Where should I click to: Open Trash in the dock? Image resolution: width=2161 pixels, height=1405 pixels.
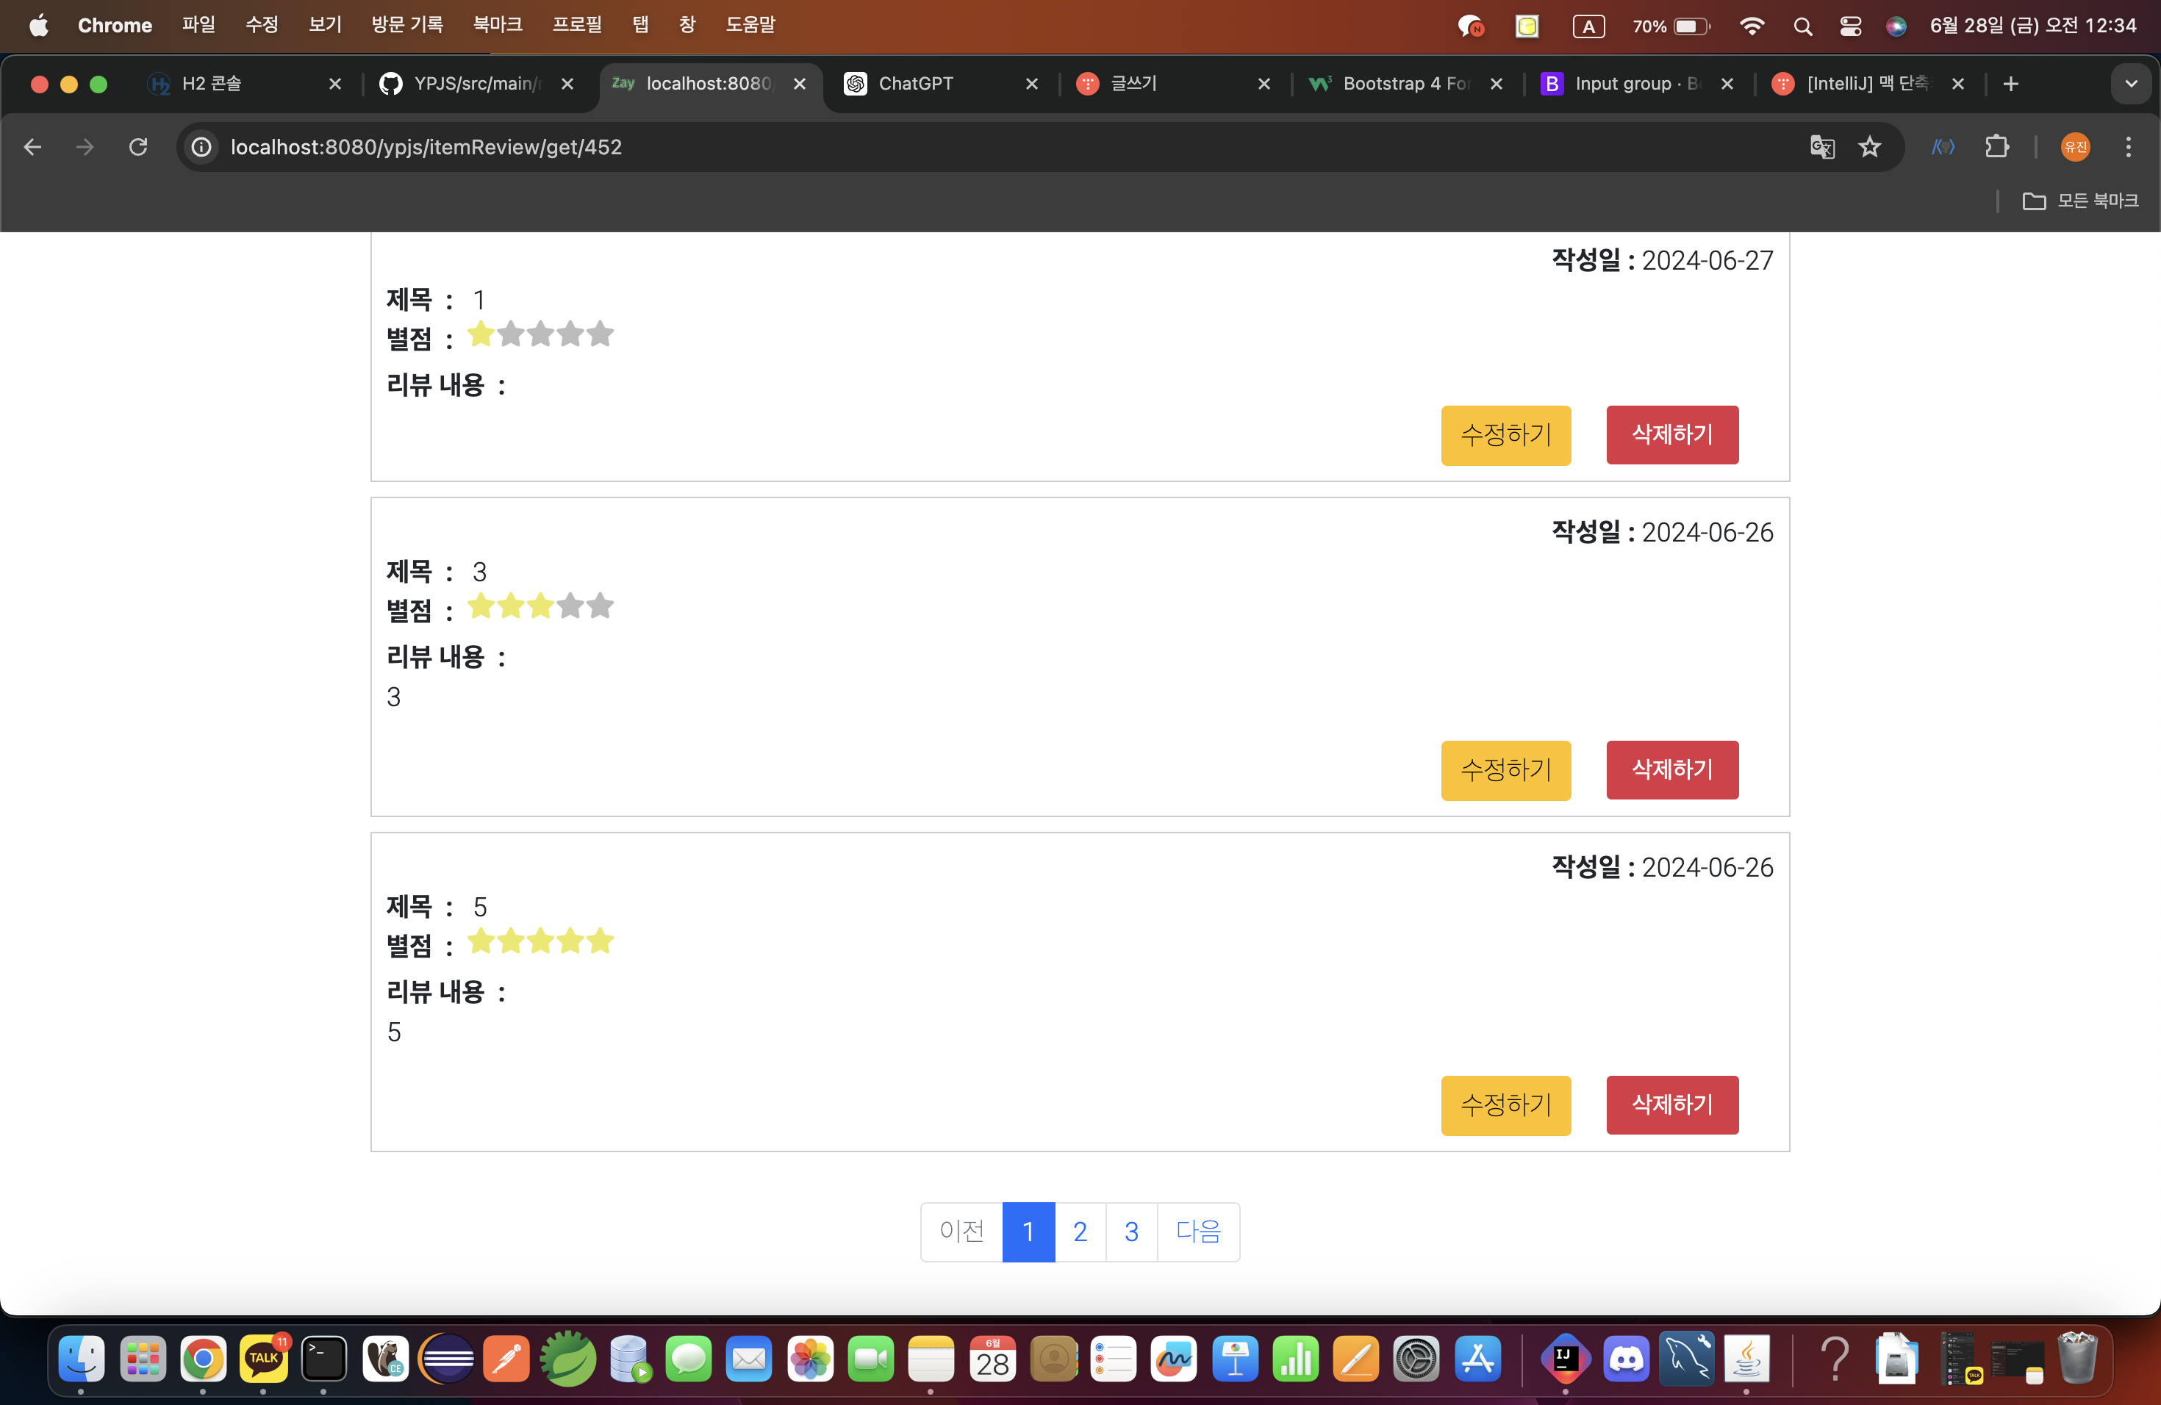(2076, 1359)
